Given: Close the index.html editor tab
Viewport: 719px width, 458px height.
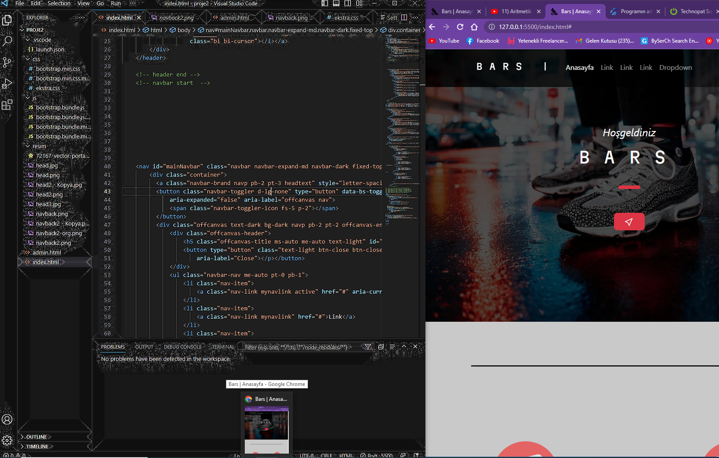Looking at the screenshot, I should tap(139, 18).
